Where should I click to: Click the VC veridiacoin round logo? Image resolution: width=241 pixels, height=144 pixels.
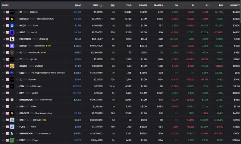pyautogui.click(x=12, y=52)
